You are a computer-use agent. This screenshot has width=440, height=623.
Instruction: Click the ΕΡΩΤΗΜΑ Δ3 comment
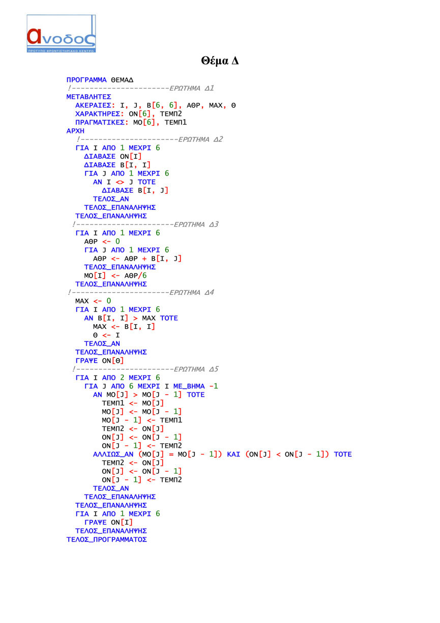tap(145, 224)
